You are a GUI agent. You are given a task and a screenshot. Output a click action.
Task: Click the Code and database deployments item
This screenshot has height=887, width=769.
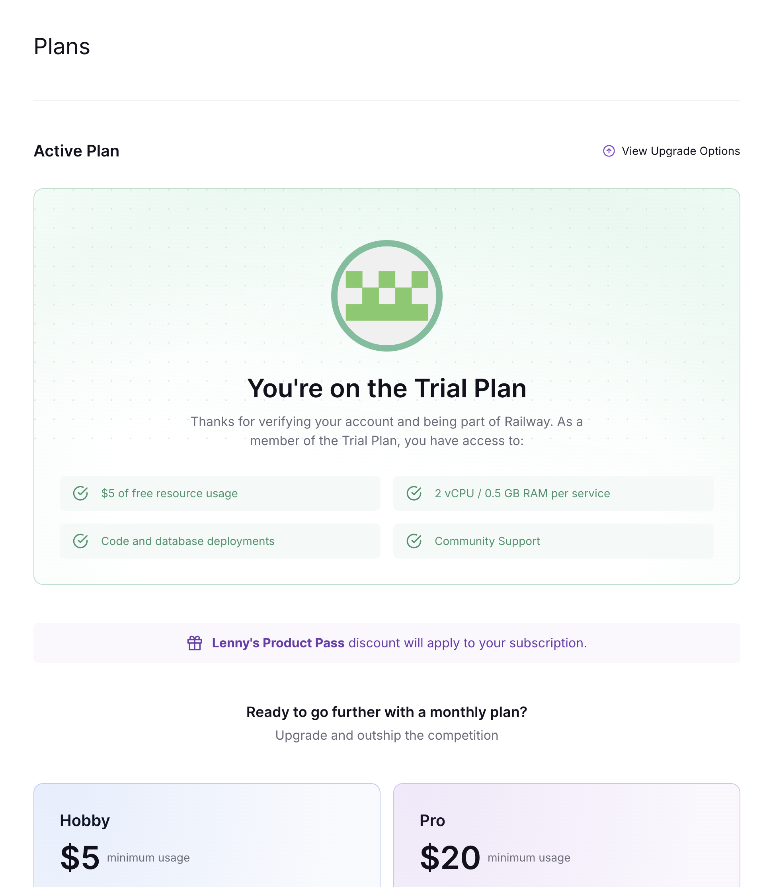tap(219, 541)
